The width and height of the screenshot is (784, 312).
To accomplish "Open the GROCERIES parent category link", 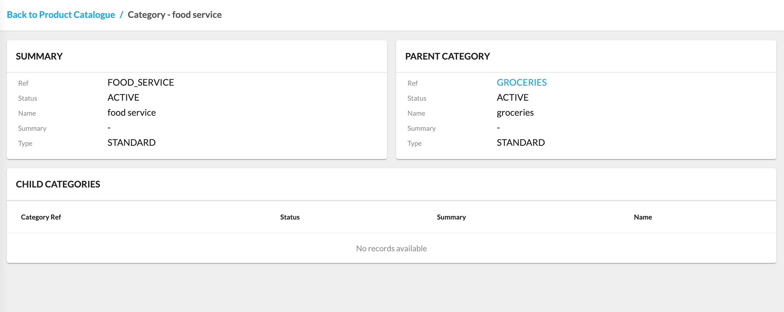I will [x=521, y=82].
